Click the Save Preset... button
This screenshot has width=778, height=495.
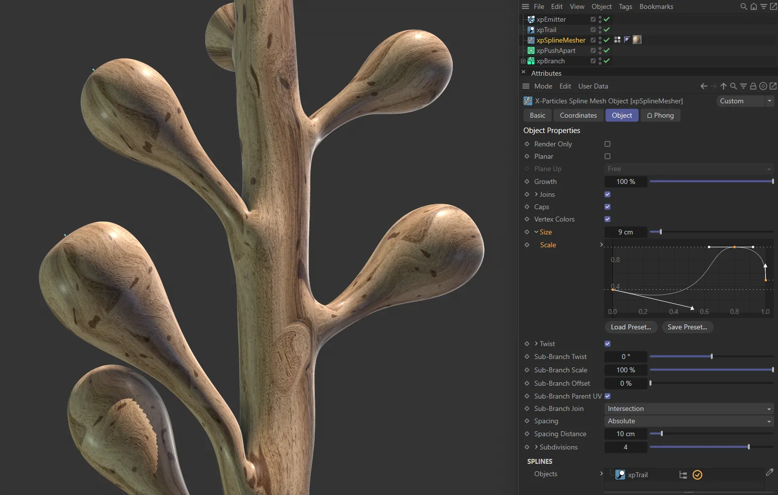pos(687,327)
